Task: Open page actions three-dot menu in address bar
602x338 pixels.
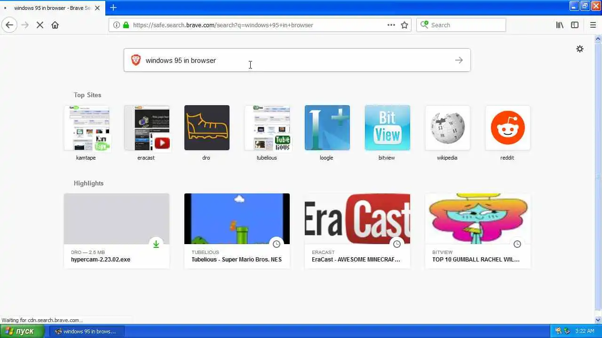Action: (391, 25)
